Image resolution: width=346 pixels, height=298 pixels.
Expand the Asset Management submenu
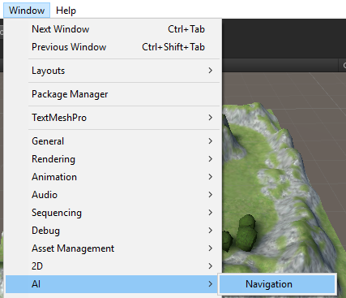point(113,248)
